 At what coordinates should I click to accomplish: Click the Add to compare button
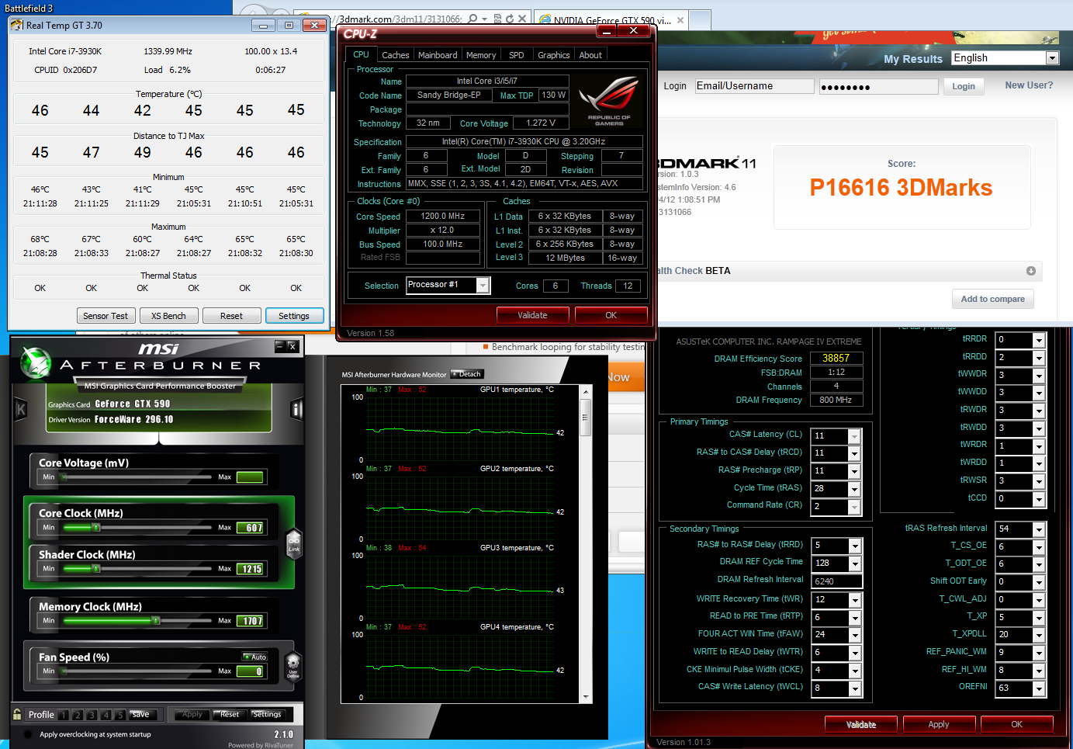click(x=992, y=299)
